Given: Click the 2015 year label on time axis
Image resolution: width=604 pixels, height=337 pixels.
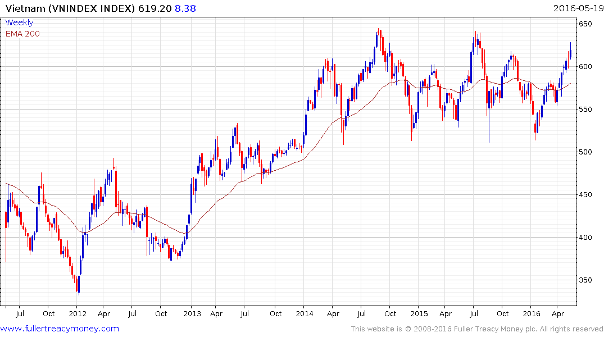Looking at the screenshot, I should pos(419,314).
